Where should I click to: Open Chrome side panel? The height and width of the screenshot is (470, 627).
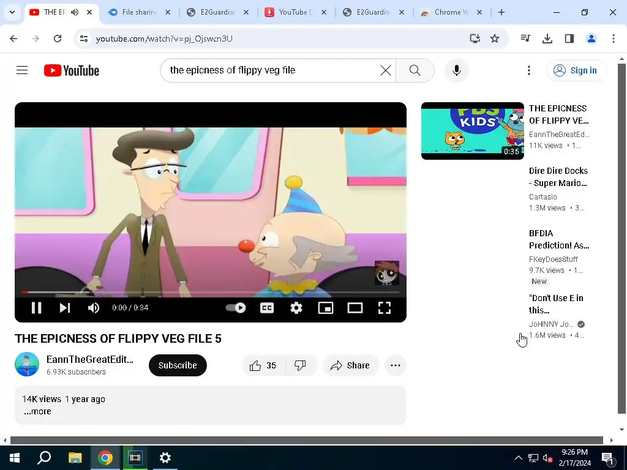569,39
